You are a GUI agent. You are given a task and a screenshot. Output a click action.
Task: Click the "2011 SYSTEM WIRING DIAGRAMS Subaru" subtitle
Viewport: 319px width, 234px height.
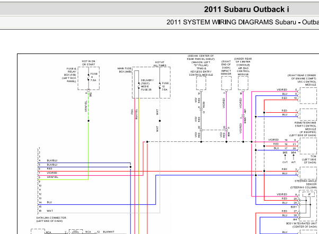click(x=232, y=22)
